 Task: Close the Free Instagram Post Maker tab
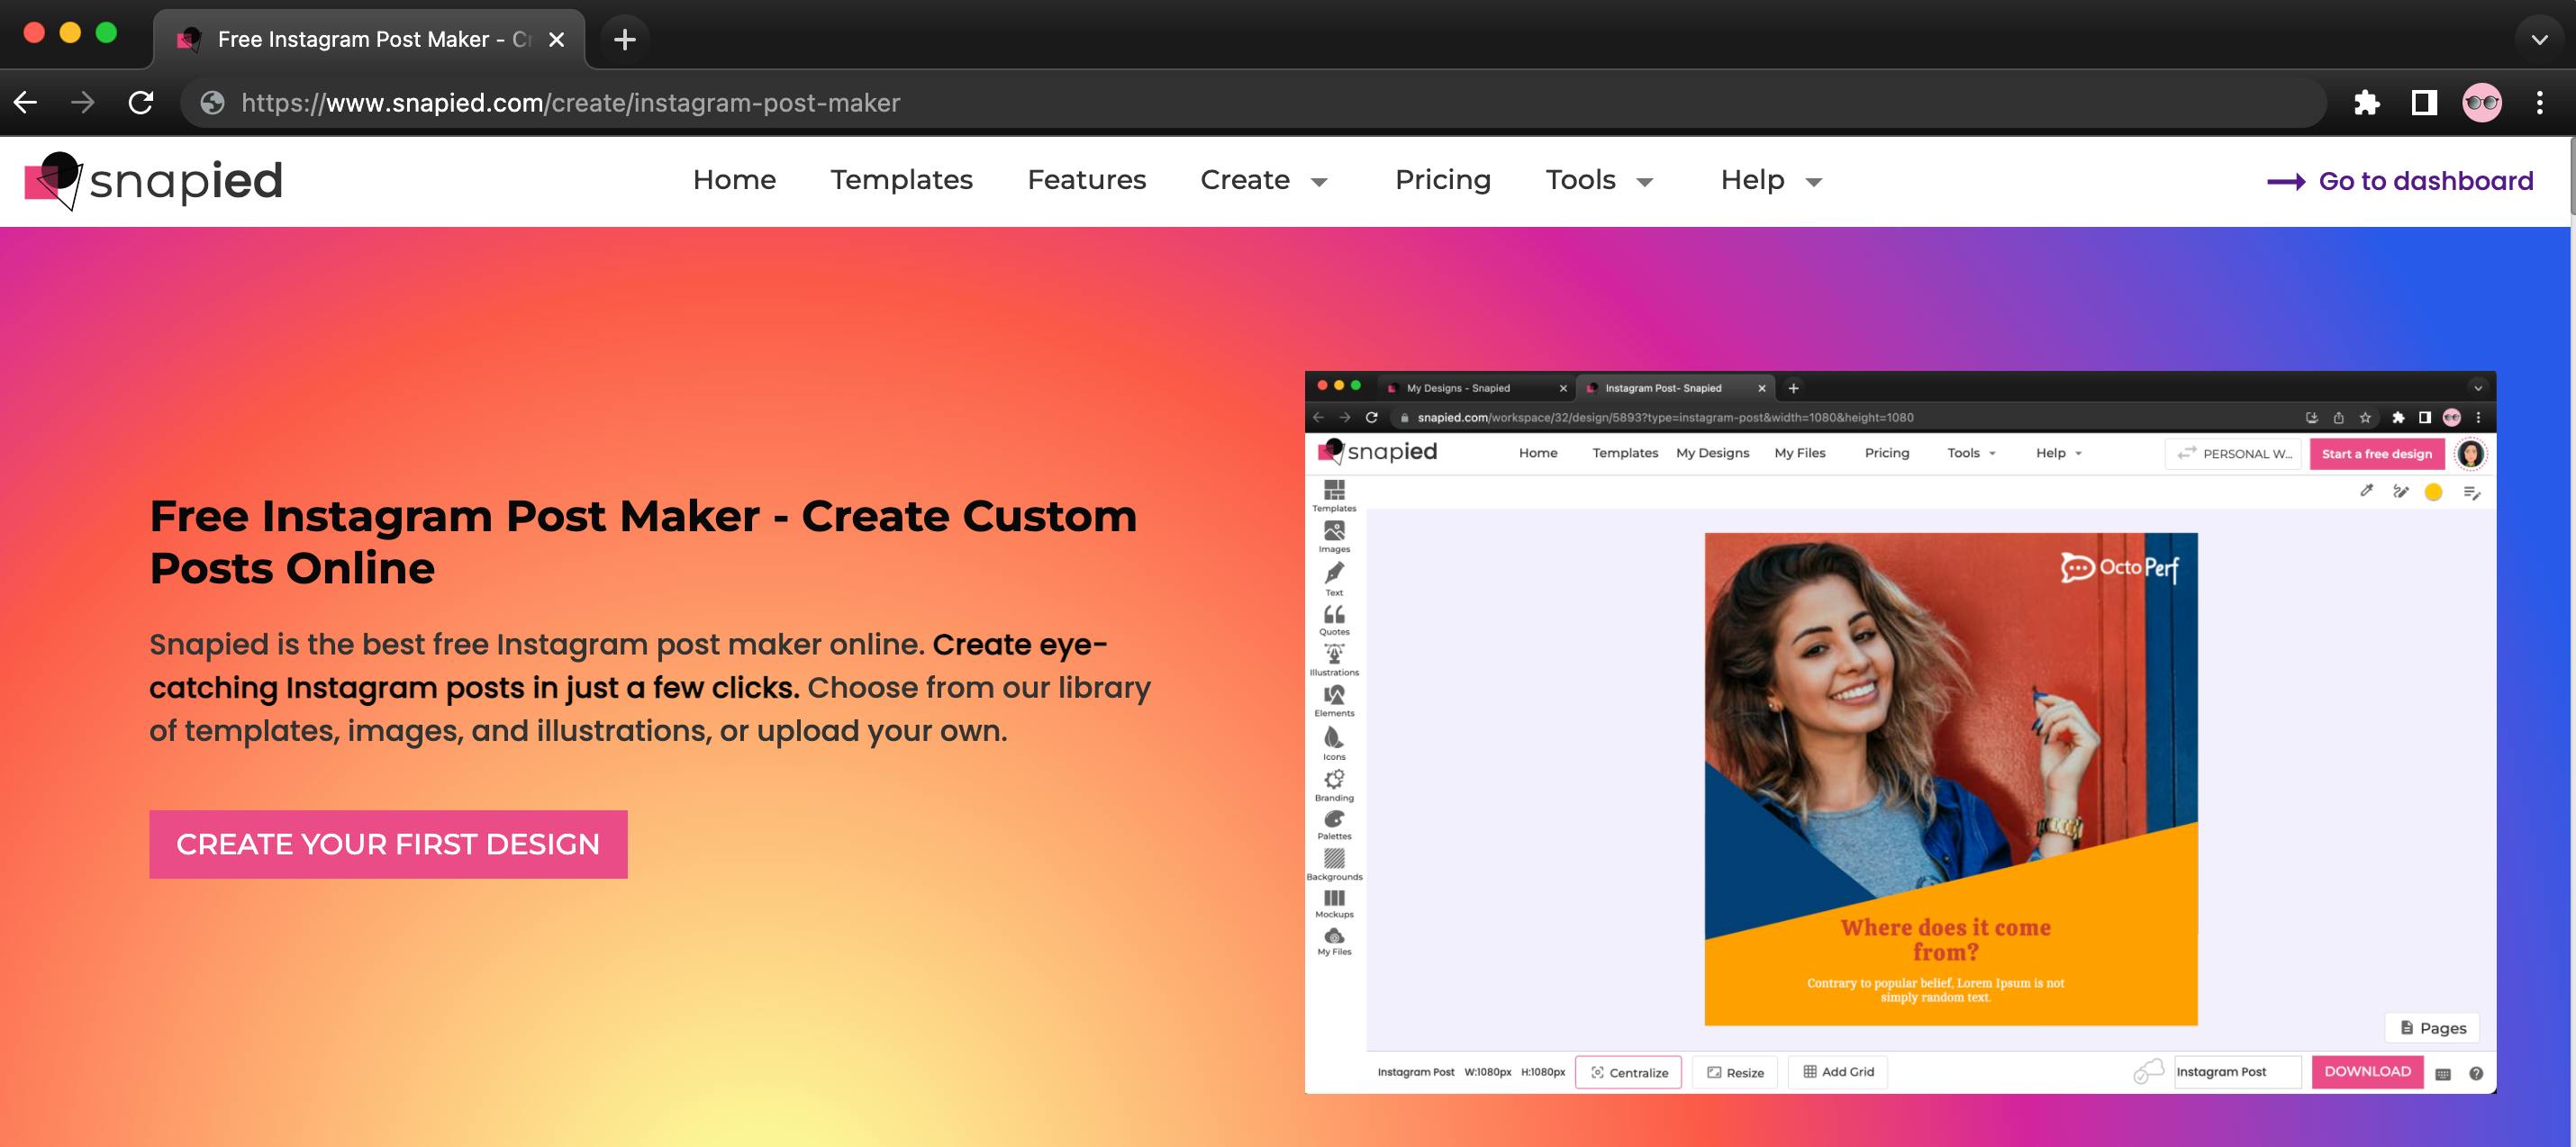coord(557,39)
